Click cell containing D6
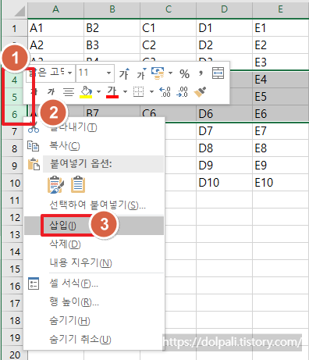Image resolution: width=309 pixels, height=360 pixels. [224, 114]
